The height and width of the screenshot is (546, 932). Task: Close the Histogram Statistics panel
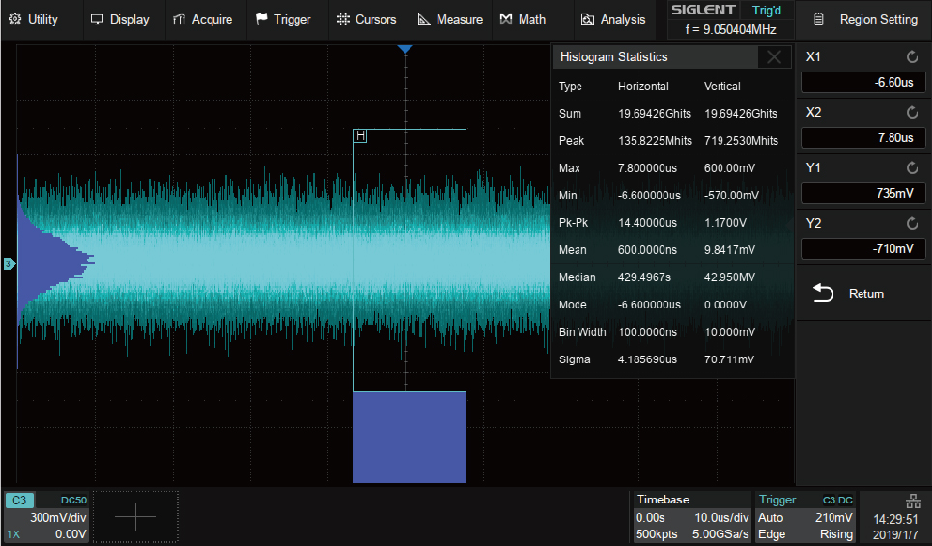(774, 57)
